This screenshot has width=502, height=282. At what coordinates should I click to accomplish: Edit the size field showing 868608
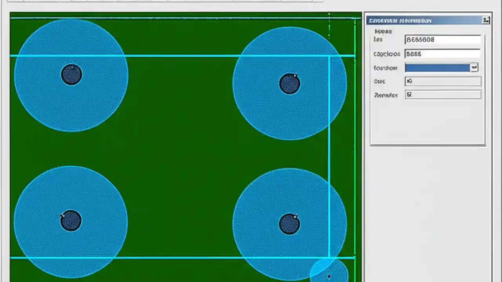click(x=442, y=39)
